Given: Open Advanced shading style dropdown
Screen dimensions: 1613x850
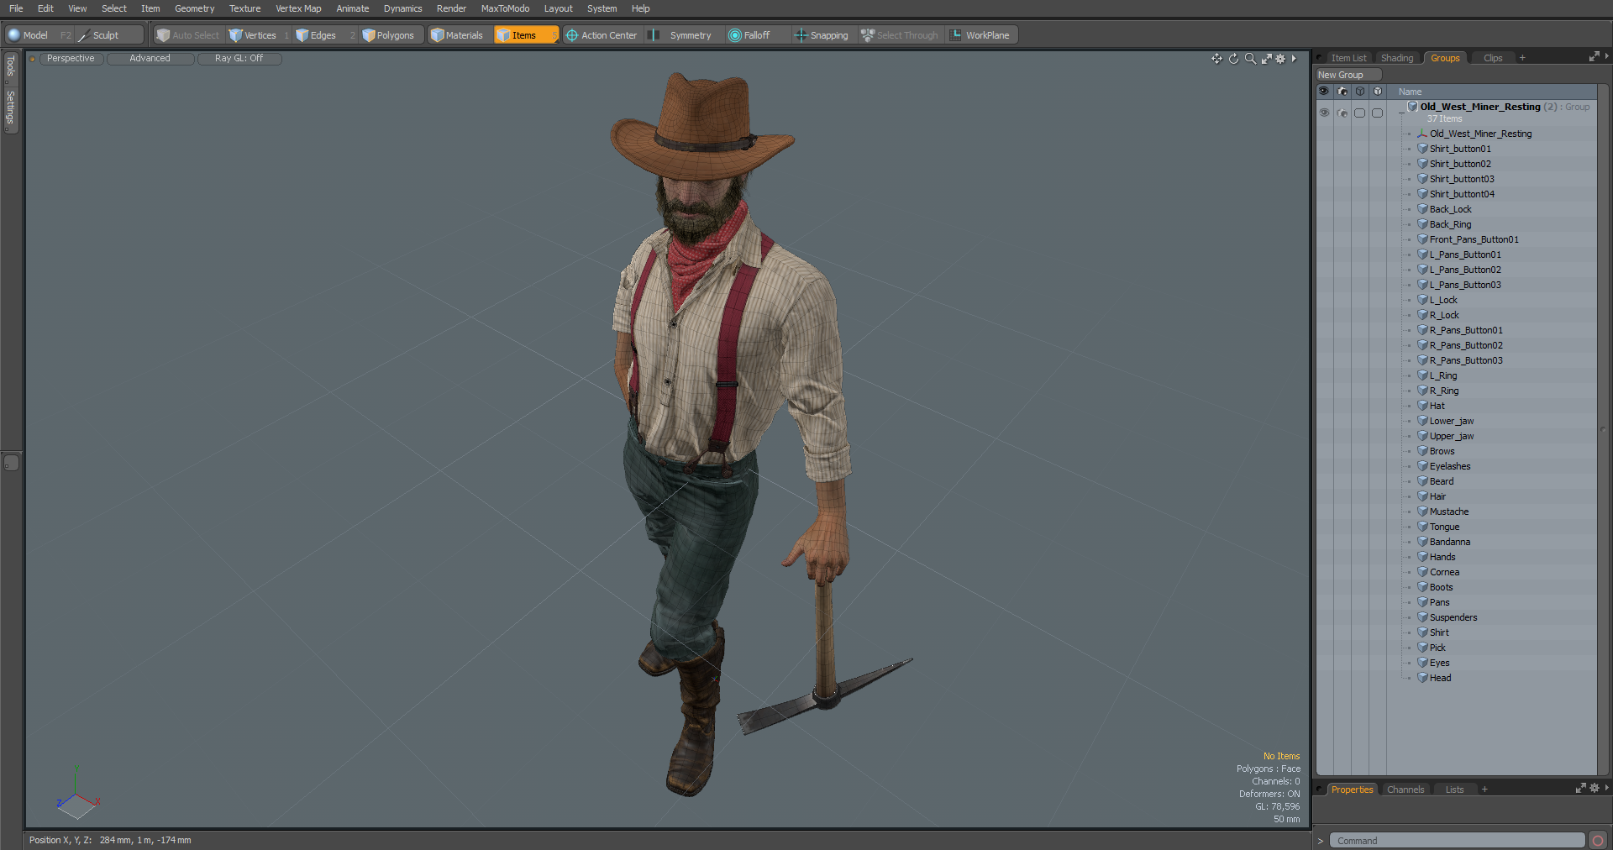Looking at the screenshot, I should tap(150, 59).
